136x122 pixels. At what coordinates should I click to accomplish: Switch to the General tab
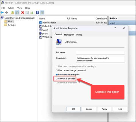point(58,34)
